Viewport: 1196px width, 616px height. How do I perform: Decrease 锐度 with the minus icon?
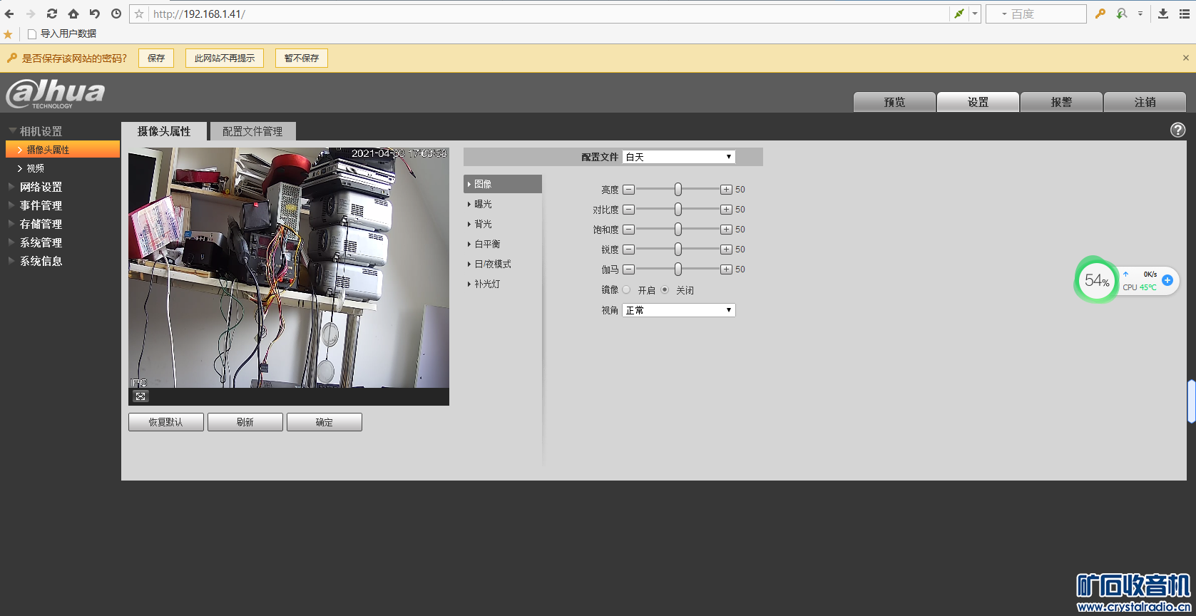click(628, 250)
